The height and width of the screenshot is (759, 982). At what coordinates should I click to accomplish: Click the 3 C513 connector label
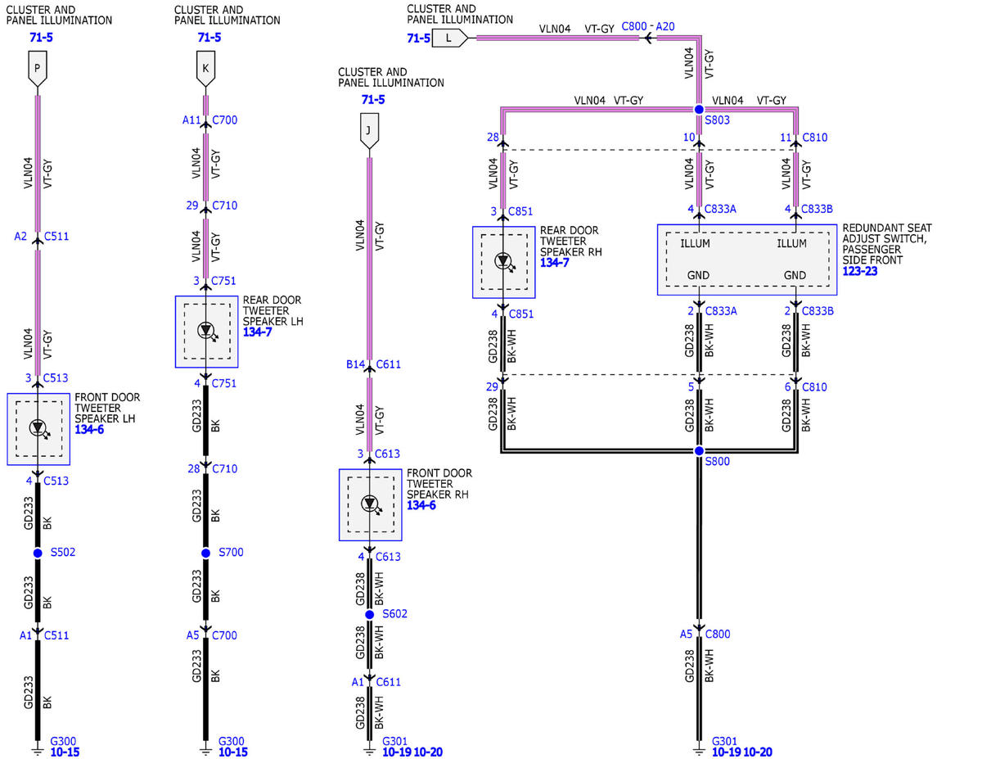coord(46,378)
